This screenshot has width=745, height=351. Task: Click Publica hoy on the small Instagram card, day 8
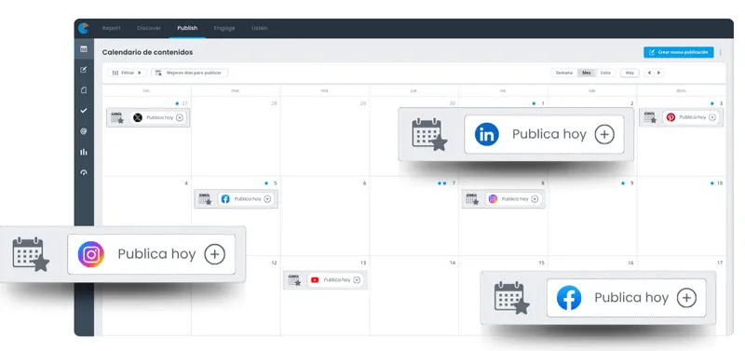[515, 199]
